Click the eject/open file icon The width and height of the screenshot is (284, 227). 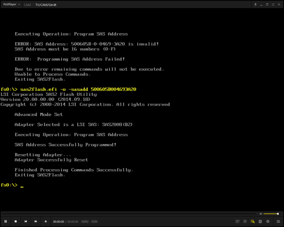[46, 221]
